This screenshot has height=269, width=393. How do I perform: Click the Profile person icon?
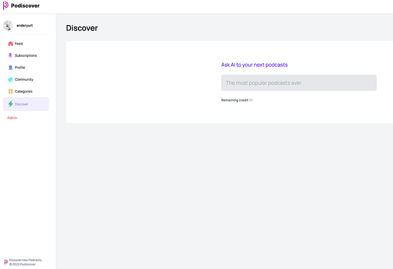point(10,67)
